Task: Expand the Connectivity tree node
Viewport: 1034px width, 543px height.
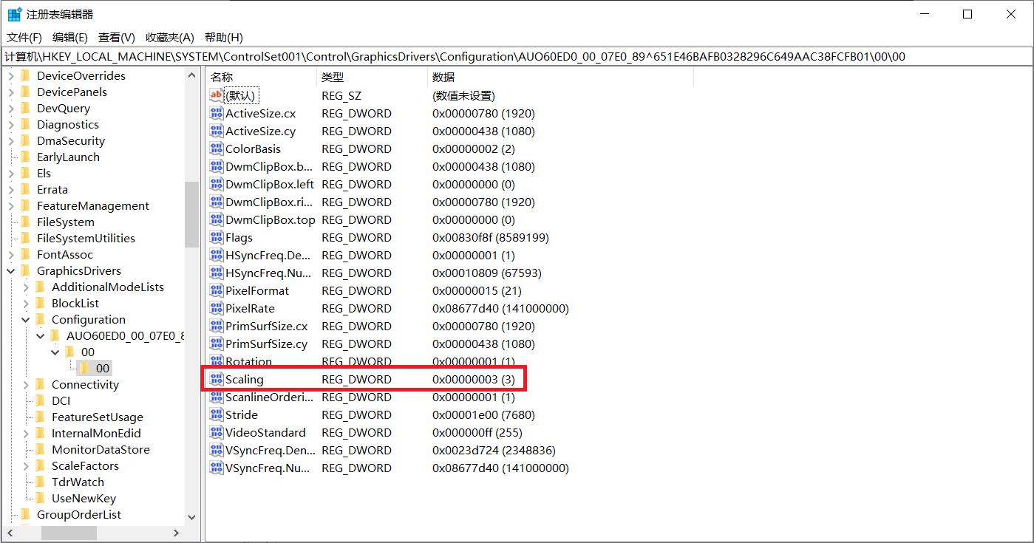Action: click(26, 385)
